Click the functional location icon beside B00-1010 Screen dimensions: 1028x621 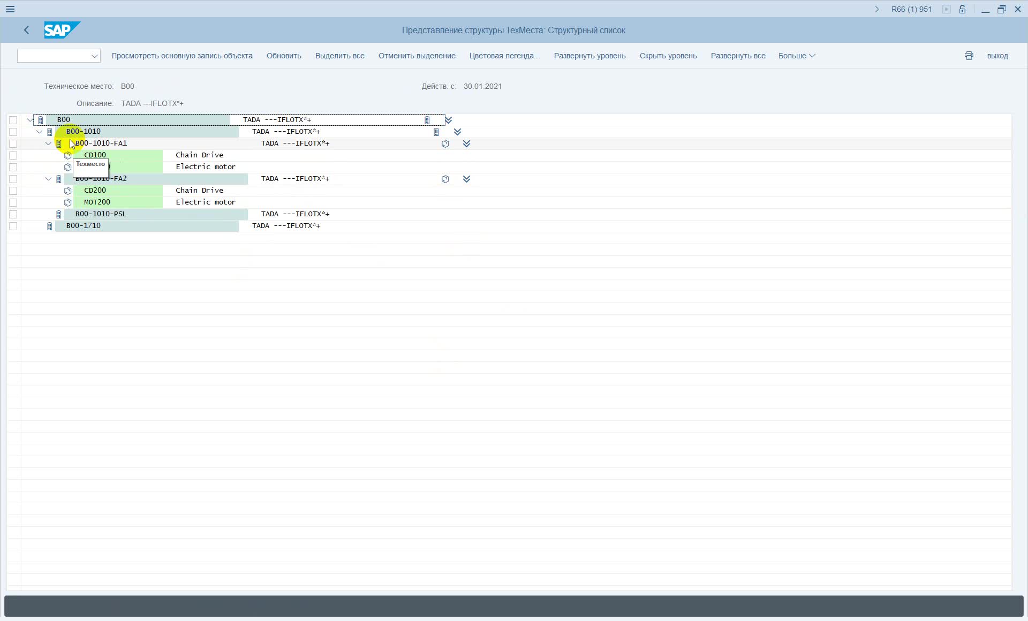(50, 132)
